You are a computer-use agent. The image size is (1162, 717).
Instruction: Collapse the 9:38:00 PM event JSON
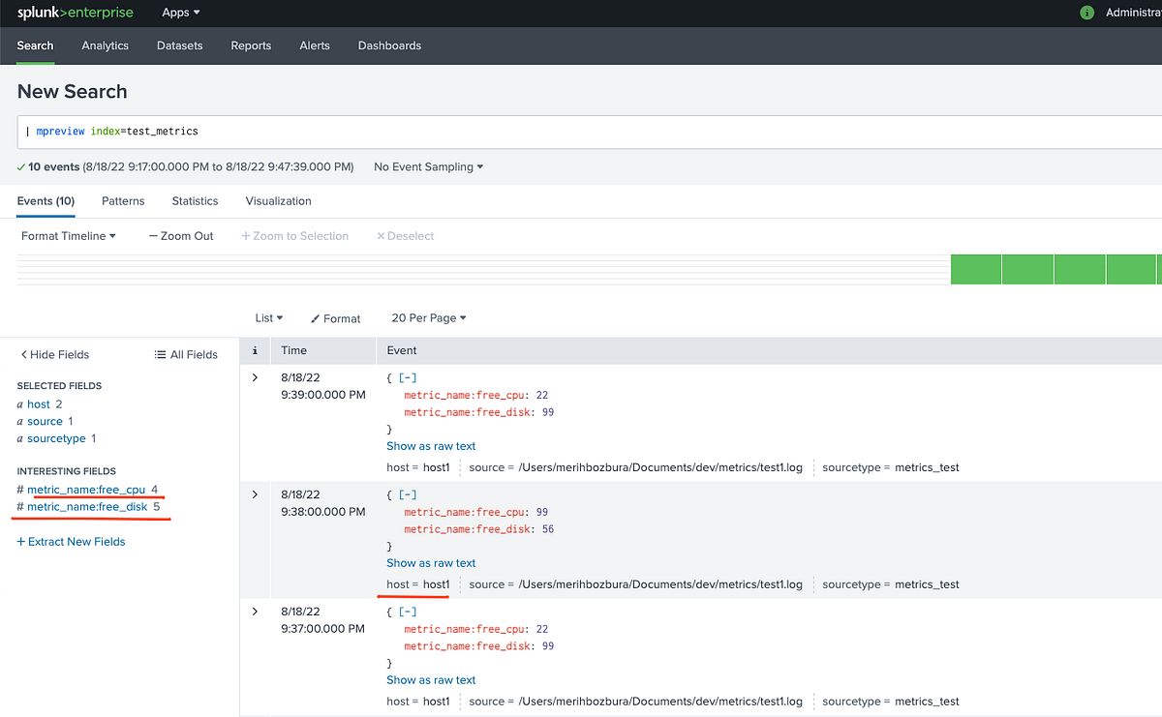coord(406,494)
